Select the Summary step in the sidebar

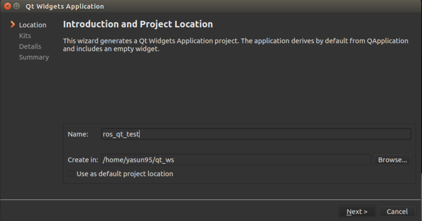[34, 57]
